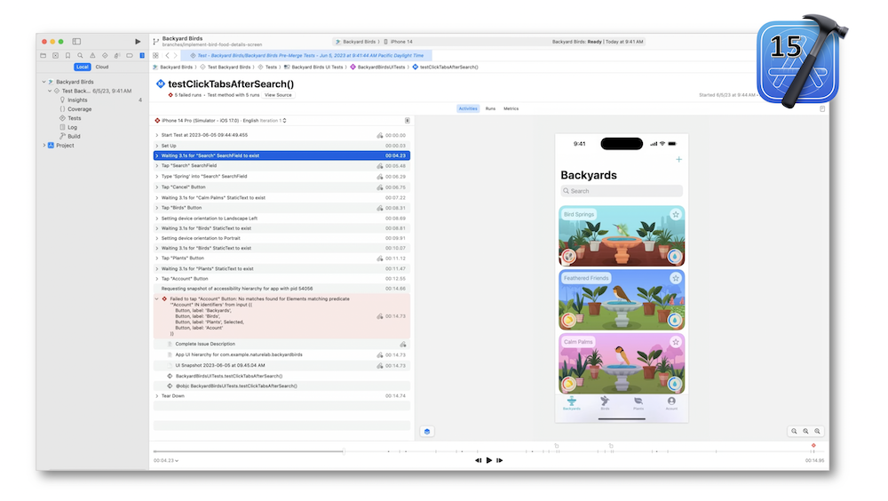Open the report navigator icon
Image resolution: width=888 pixels, height=501 pixels.
(142, 56)
